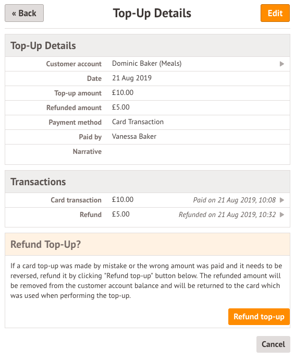Open Edit for this top-up

click(275, 13)
